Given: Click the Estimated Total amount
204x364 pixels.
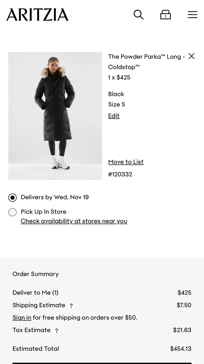Looking at the screenshot, I should 180,349.
